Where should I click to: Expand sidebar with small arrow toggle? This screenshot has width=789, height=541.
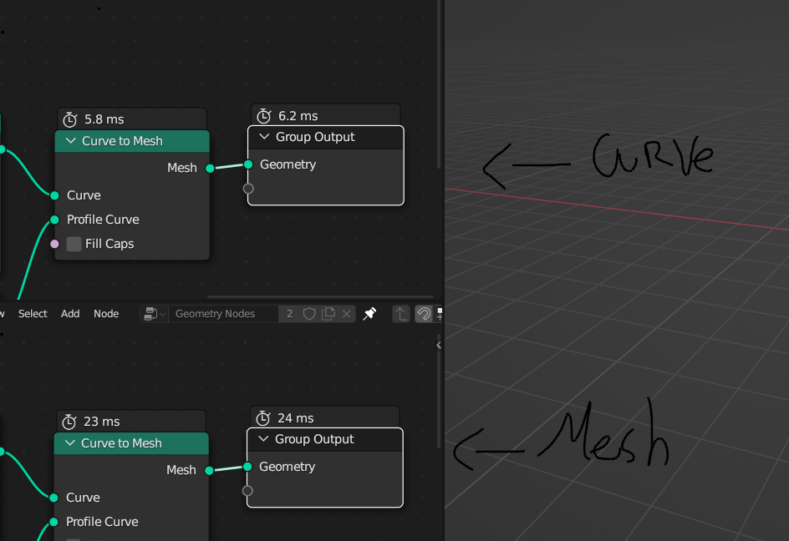[x=439, y=346]
